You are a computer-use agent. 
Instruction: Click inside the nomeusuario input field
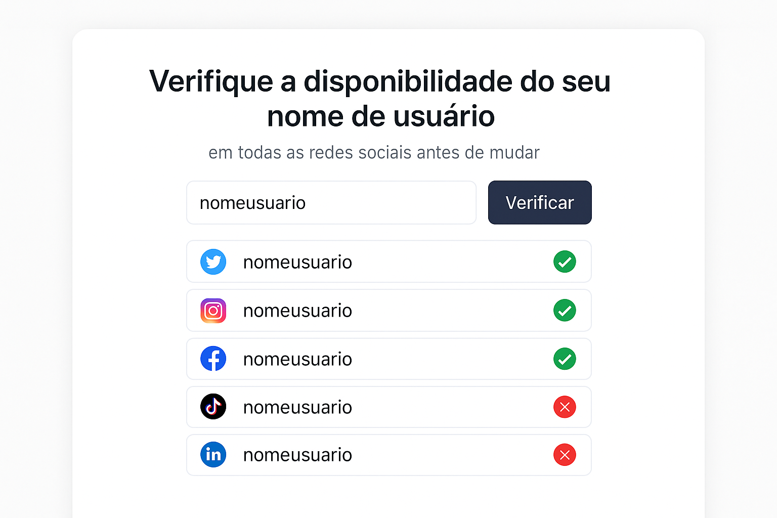(331, 202)
